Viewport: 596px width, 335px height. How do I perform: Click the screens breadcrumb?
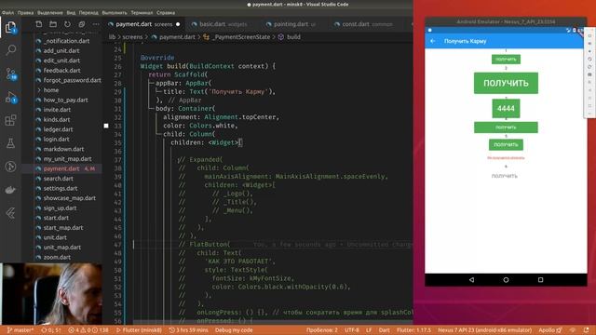(132, 37)
